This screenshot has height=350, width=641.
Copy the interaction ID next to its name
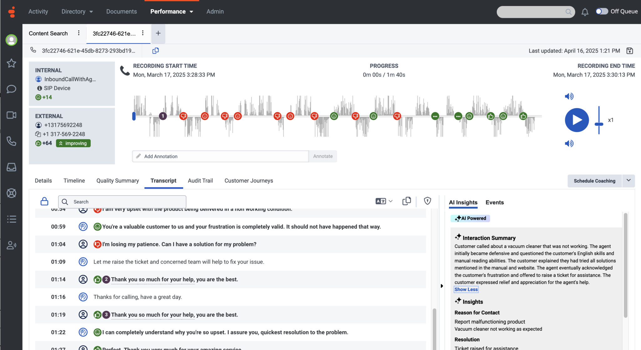point(156,50)
